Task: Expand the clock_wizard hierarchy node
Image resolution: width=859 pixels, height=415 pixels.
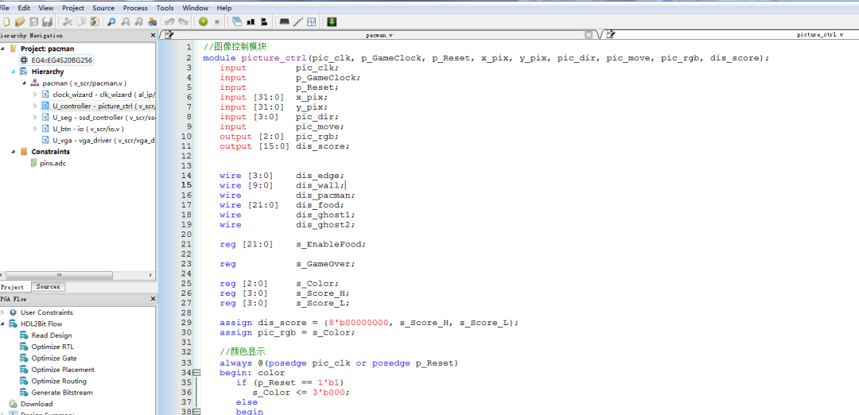Action: click(x=35, y=95)
